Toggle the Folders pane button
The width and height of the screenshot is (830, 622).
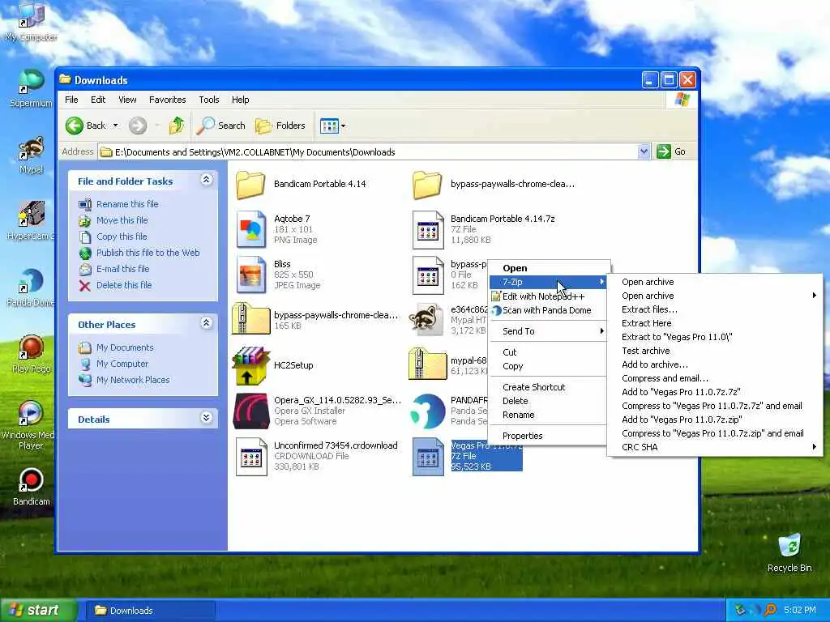(280, 126)
